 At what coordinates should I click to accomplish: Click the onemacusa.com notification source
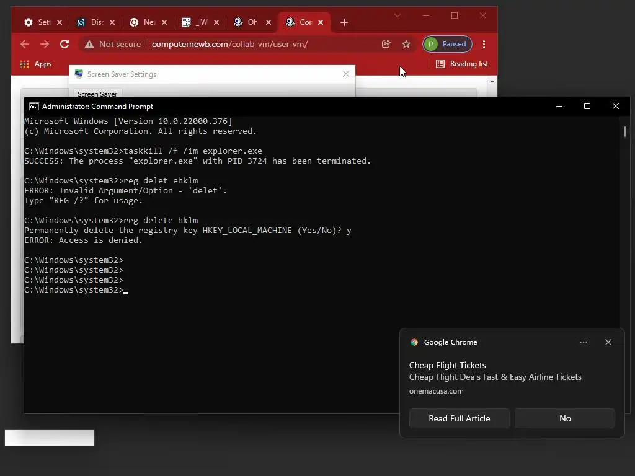click(436, 391)
